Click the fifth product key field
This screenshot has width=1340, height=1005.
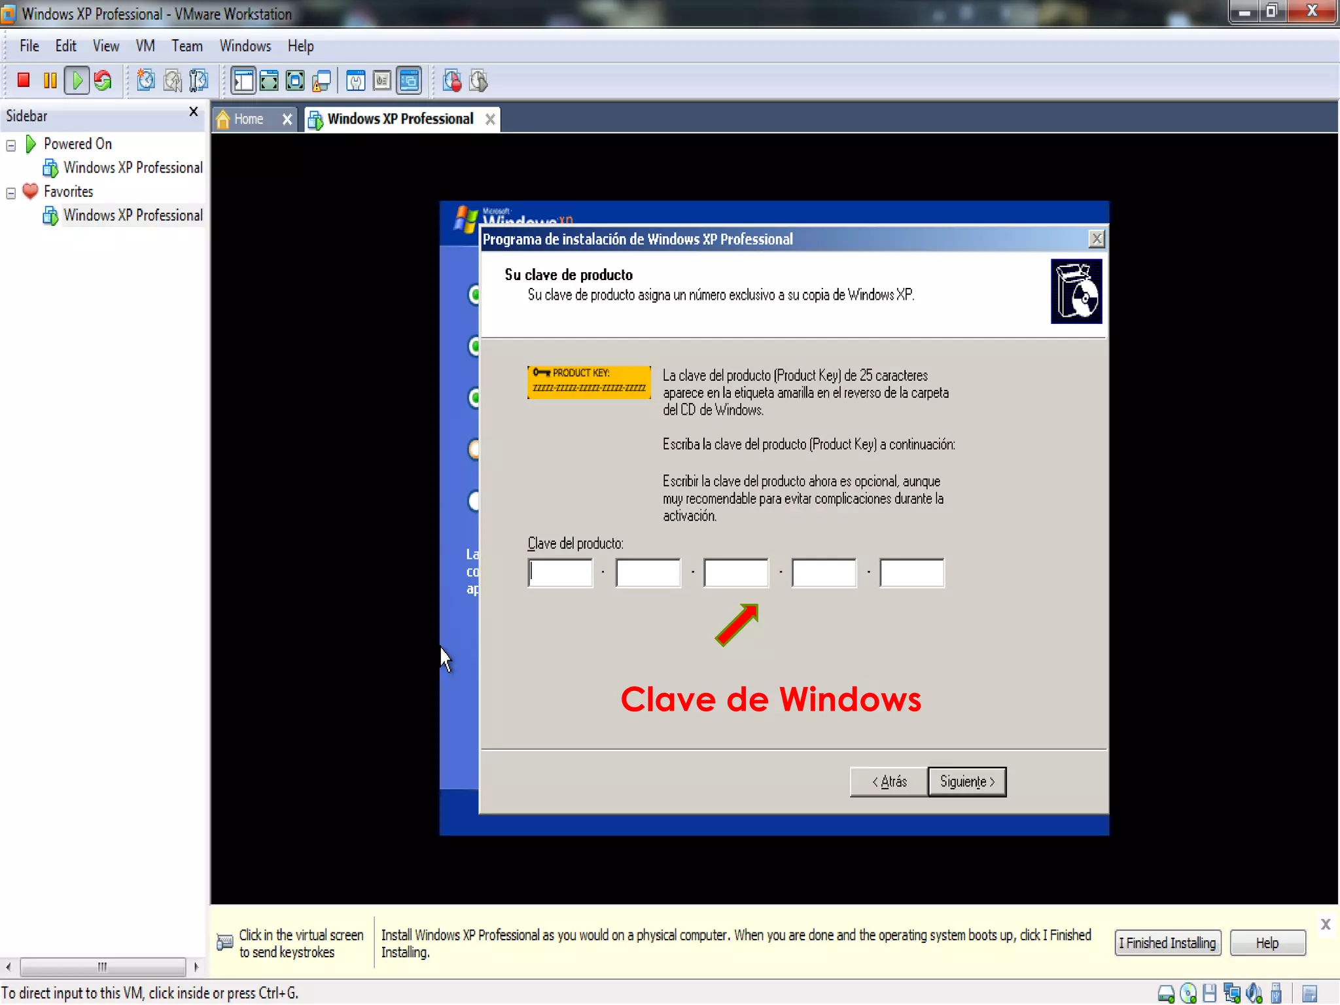click(x=912, y=573)
